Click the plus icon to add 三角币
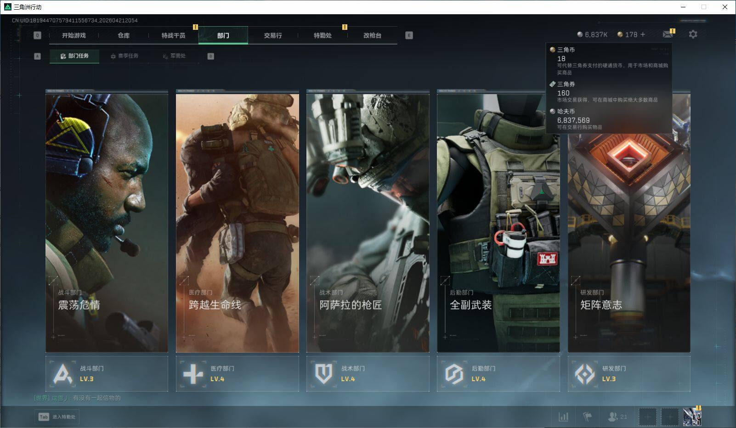The image size is (736, 428). pos(643,34)
